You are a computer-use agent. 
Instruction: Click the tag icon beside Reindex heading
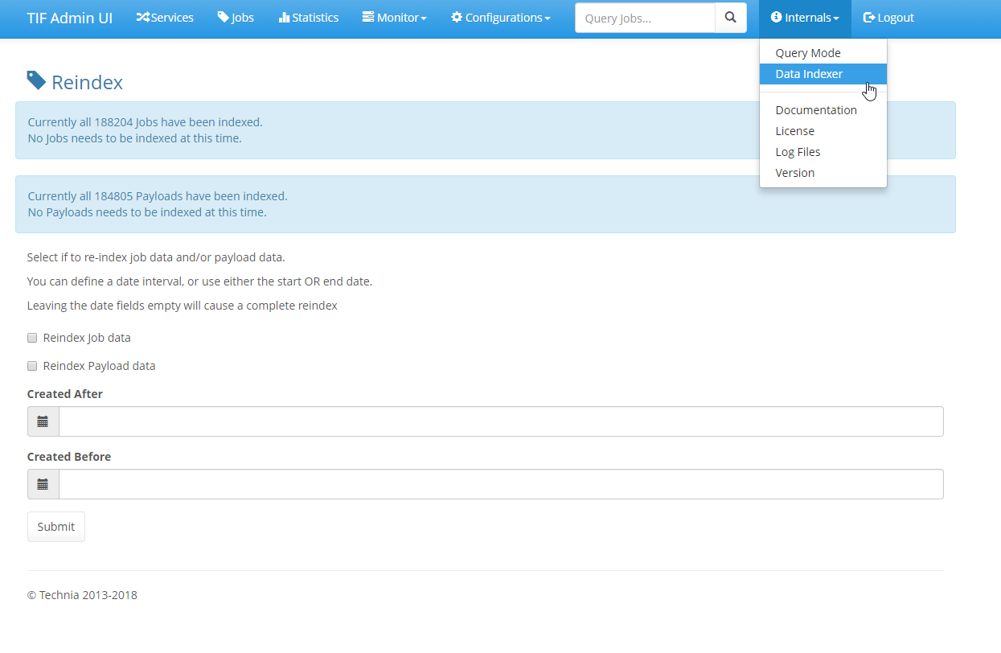coord(36,80)
